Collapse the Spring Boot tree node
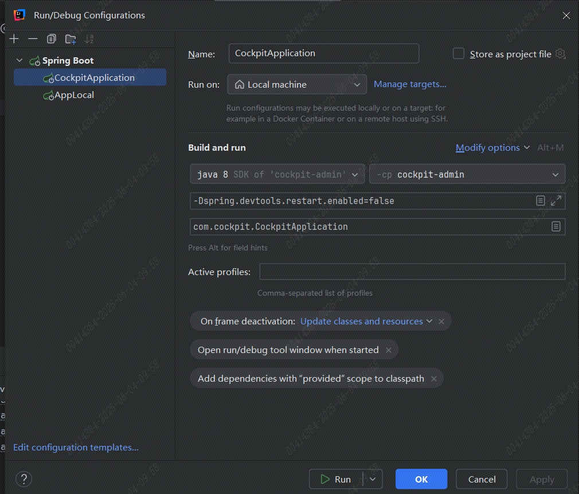This screenshot has height=494, width=579. tap(20, 60)
